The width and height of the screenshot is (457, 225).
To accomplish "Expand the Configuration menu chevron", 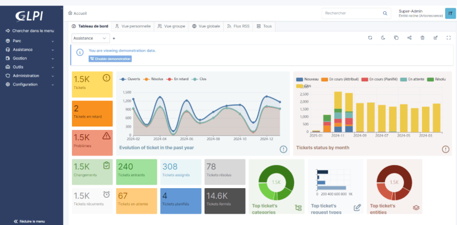I will (x=53, y=85).
